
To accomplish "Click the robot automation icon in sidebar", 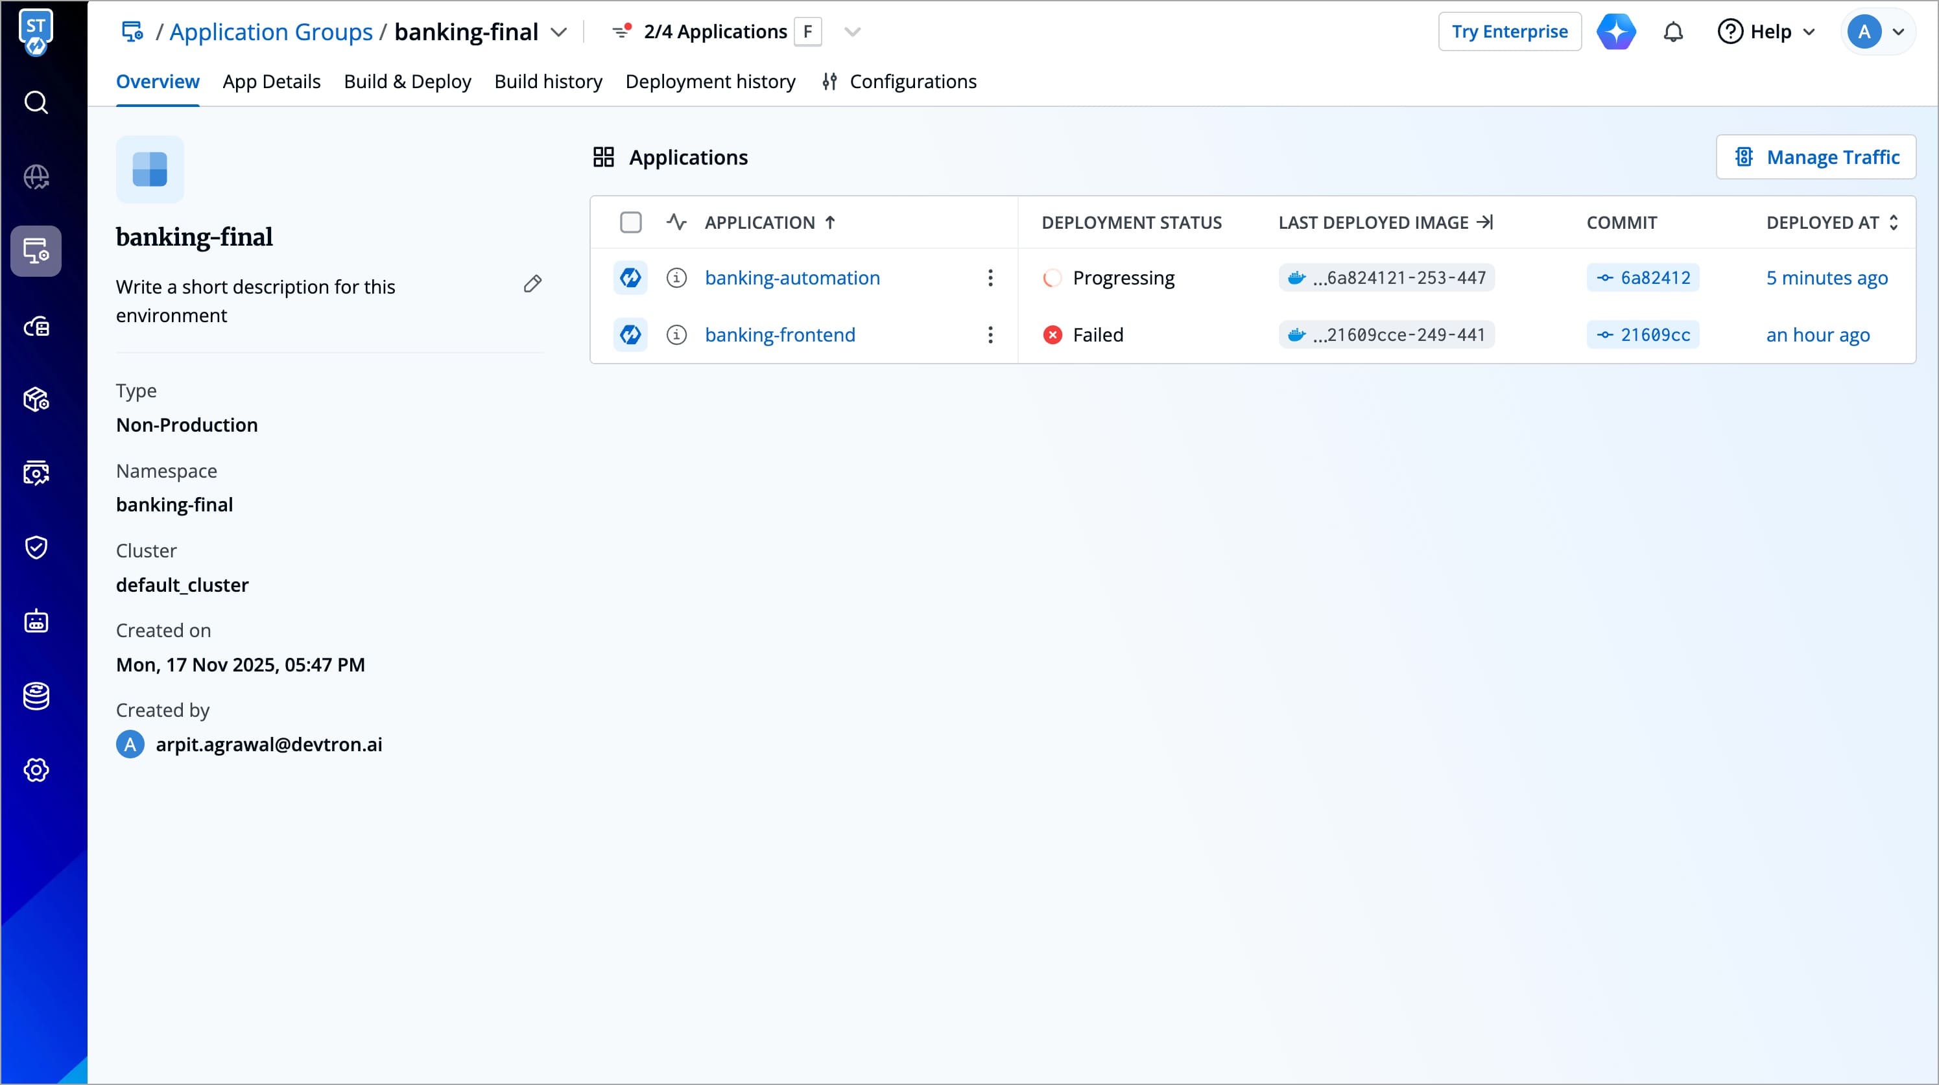I will tap(36, 622).
